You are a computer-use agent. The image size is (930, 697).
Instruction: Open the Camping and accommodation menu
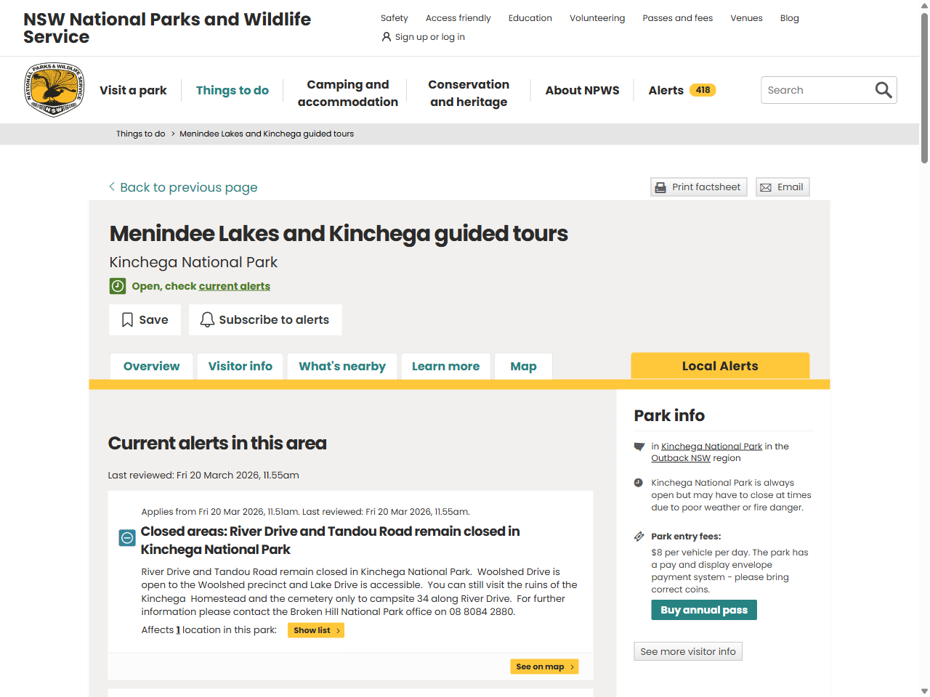(x=347, y=93)
